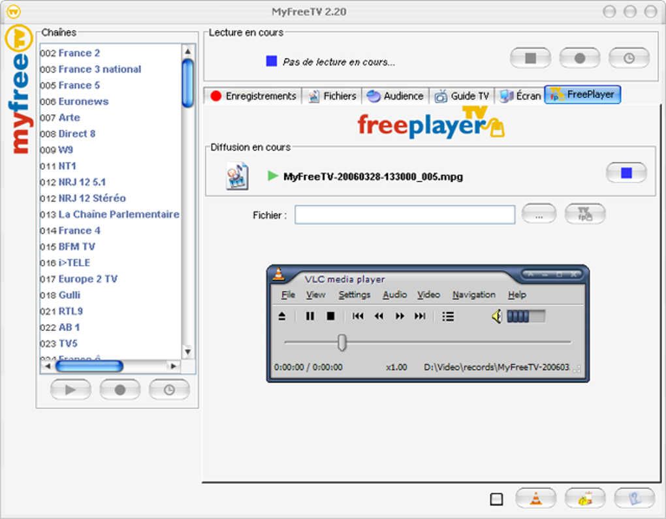Rewind in VLC media player
666x519 pixels.
coord(379,316)
